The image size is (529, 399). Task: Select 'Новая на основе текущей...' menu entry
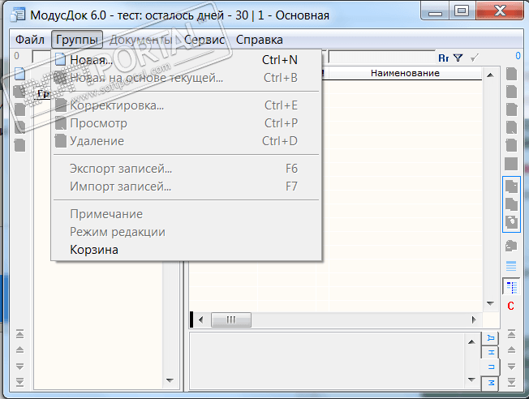click(187, 78)
